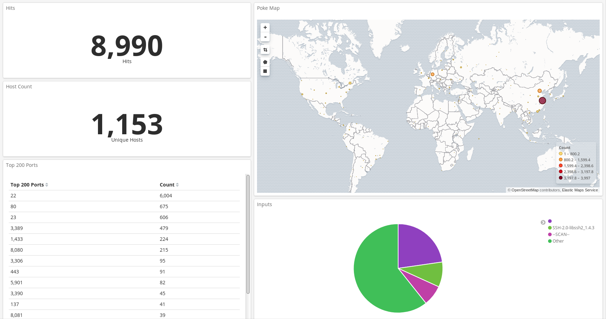
Task: Toggle SSH-2.0-libssh2_1.4.3 legend entry
Action: [573, 228]
